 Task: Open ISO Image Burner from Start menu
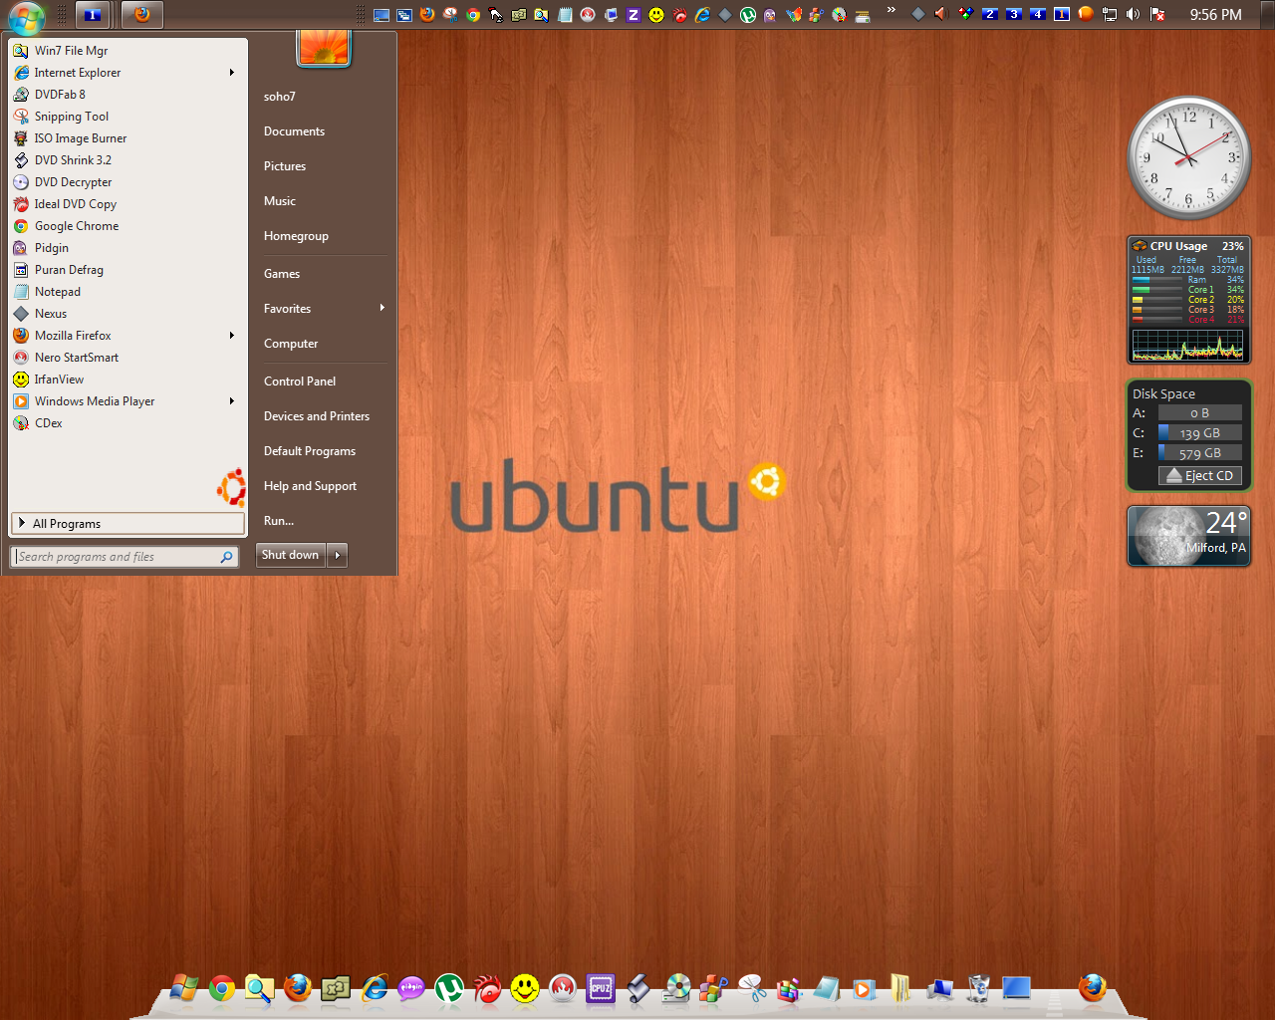click(x=127, y=138)
